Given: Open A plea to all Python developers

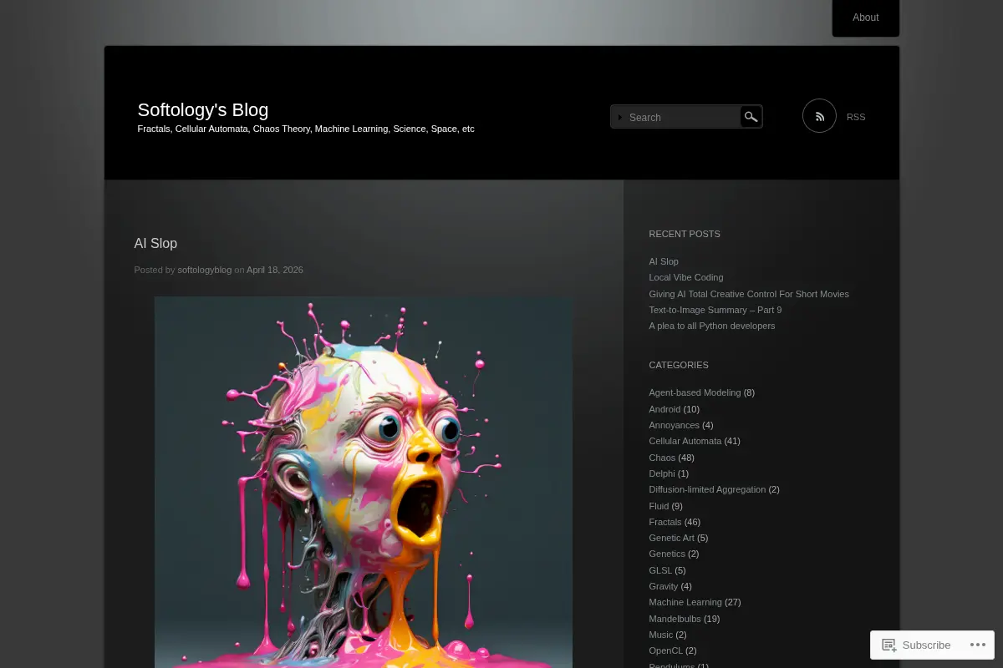Looking at the screenshot, I should tap(712, 326).
